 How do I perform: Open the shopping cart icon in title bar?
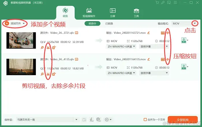point(157,3)
